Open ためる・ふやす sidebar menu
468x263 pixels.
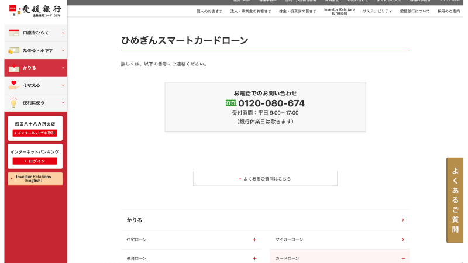[x=36, y=50]
